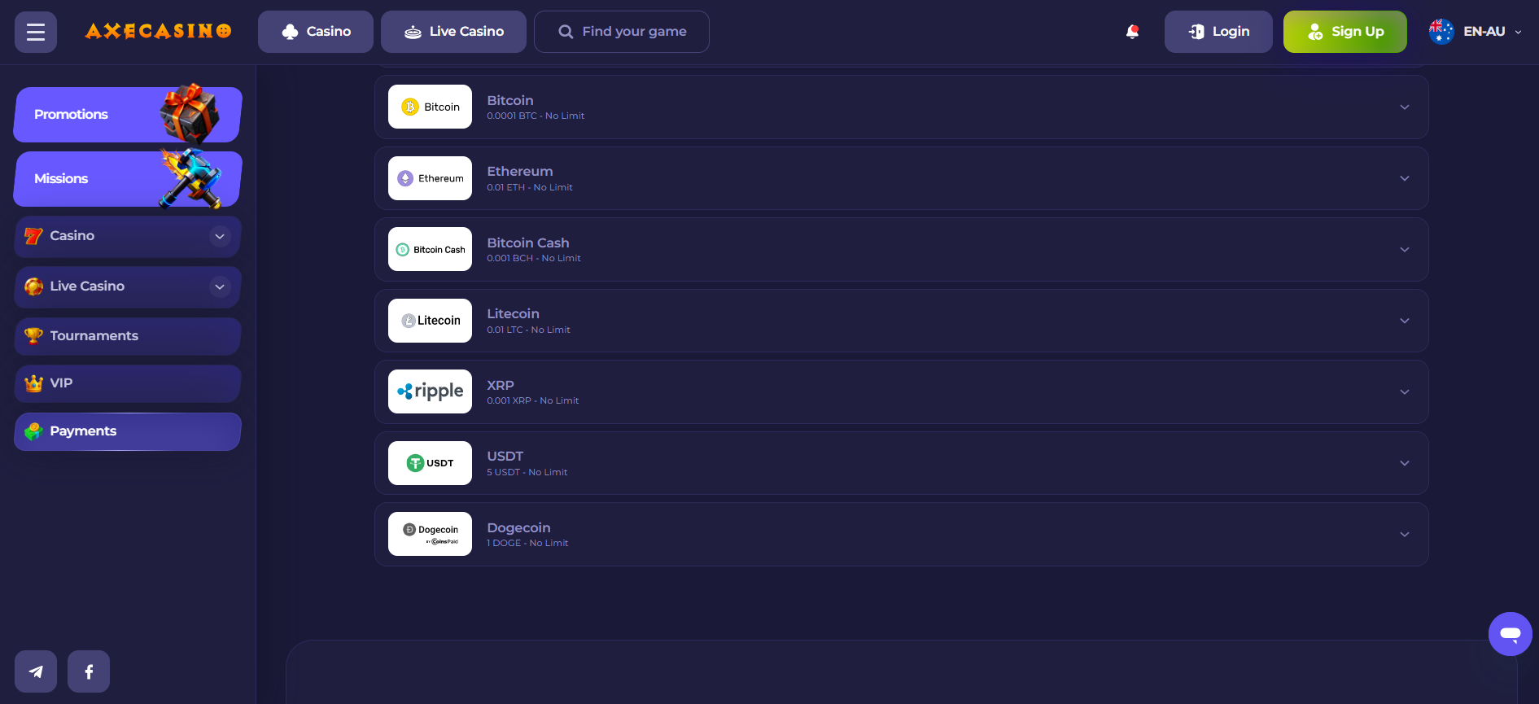Open the Live Casino top navigation tab
Screen dimensions: 1539x704
click(453, 32)
